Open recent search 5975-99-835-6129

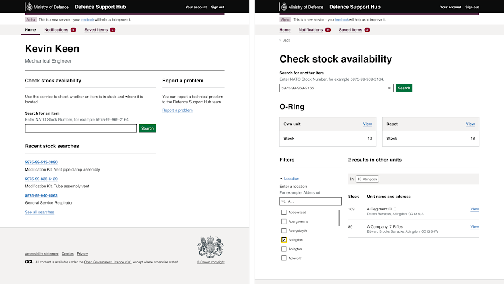click(41, 179)
